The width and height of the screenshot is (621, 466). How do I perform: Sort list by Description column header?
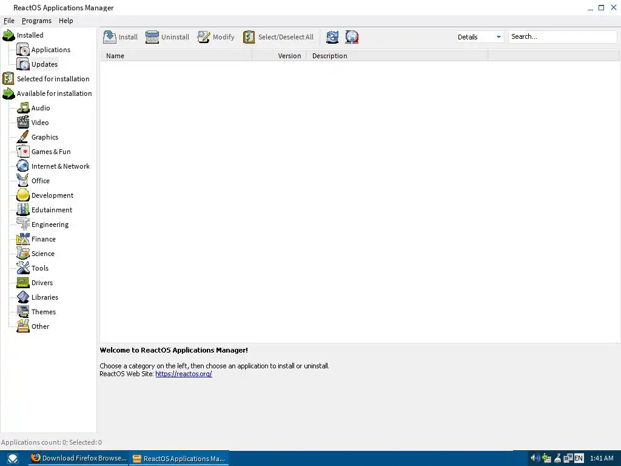click(398, 56)
